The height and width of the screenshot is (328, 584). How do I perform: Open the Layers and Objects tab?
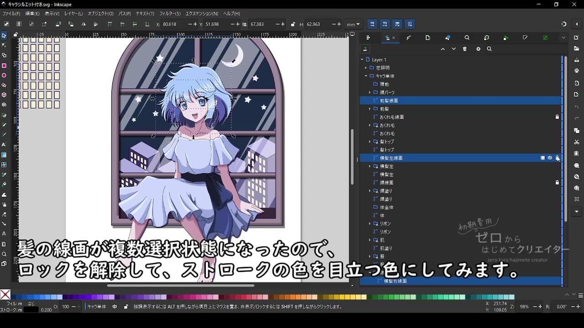[x=388, y=38]
